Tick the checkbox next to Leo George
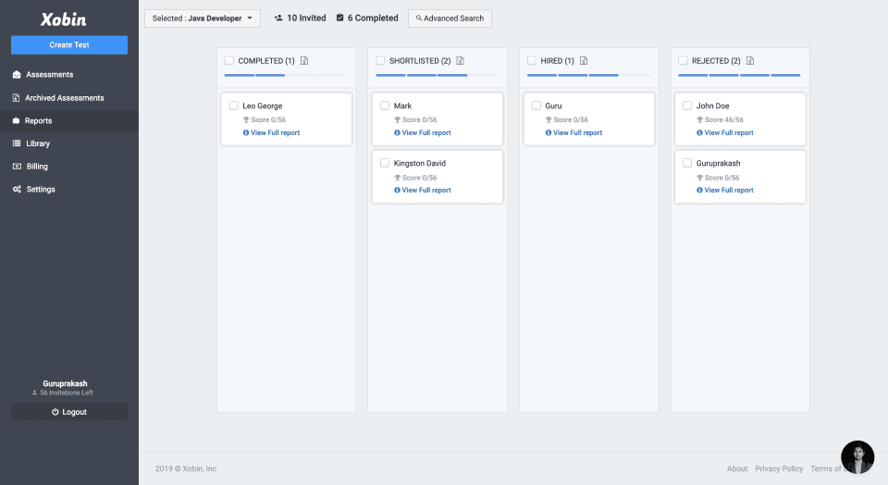Image resolution: width=888 pixels, height=485 pixels. point(233,106)
